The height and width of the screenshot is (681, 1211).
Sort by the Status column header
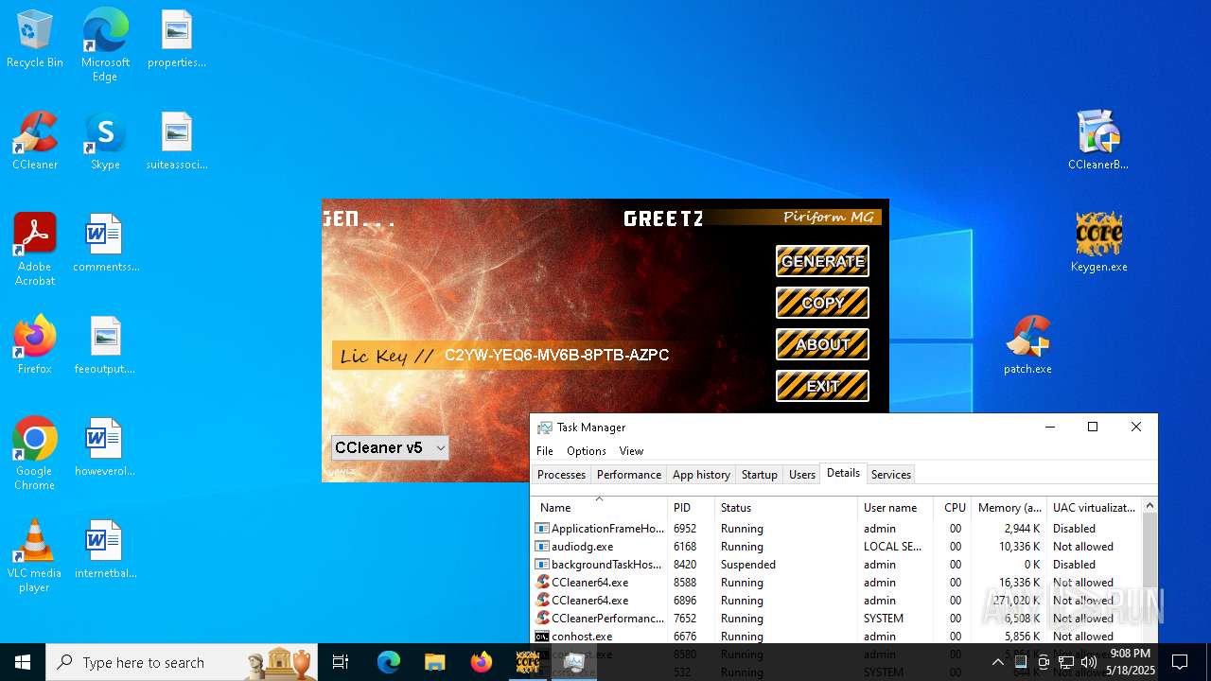click(786, 508)
